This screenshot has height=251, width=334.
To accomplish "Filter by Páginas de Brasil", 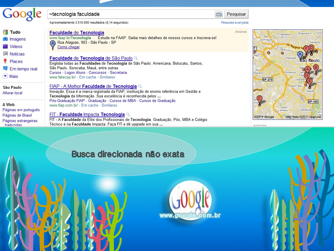I will [x=17, y=115].
